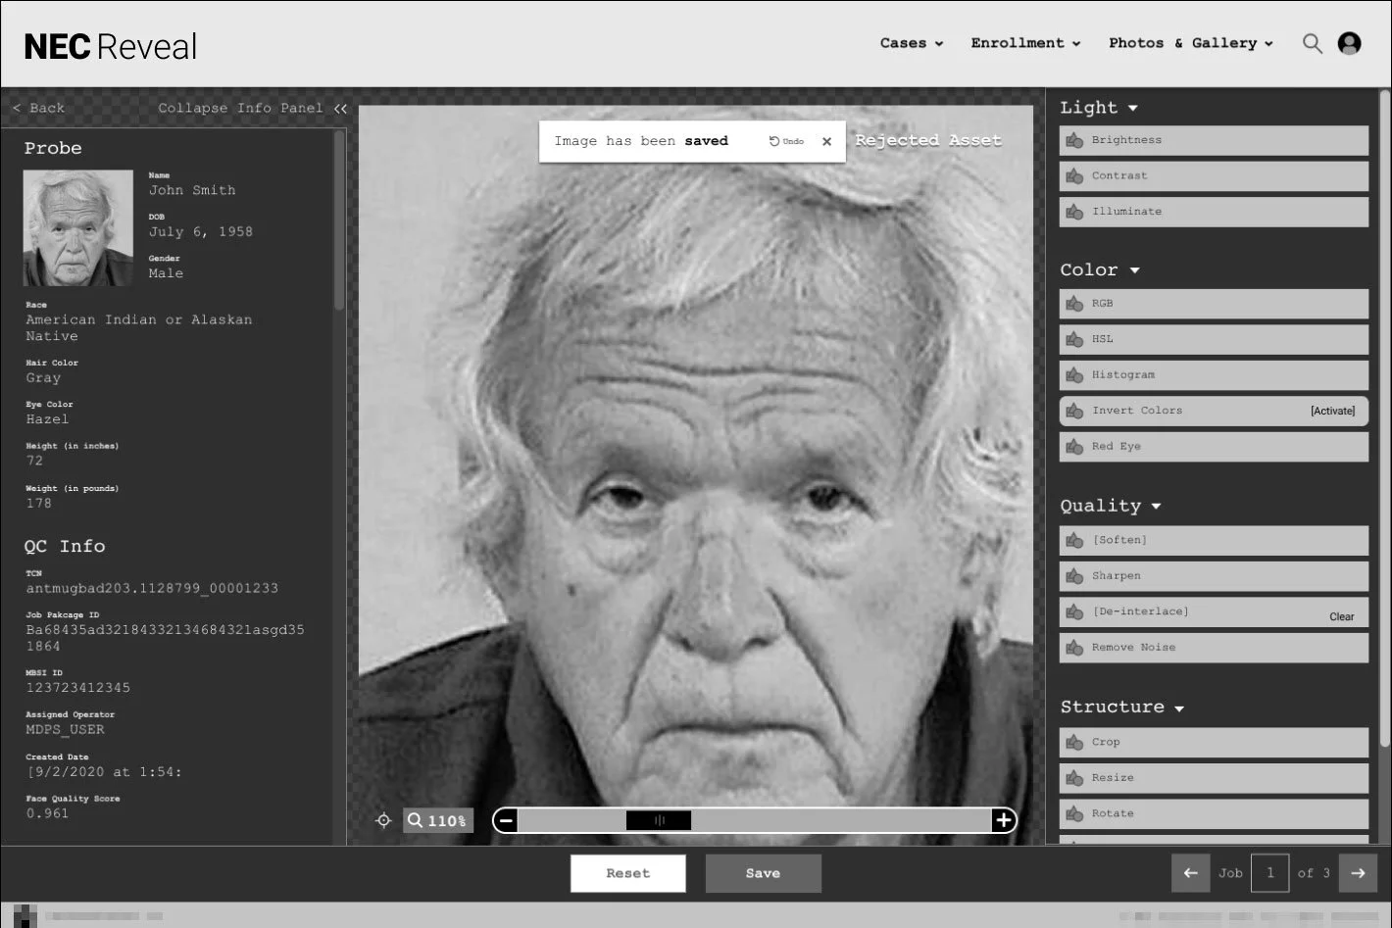Click the double-chevron collapse panel icon
1392x928 pixels.
pos(340,109)
